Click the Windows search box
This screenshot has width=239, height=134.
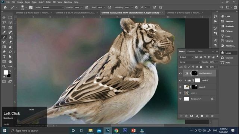pos(39,131)
